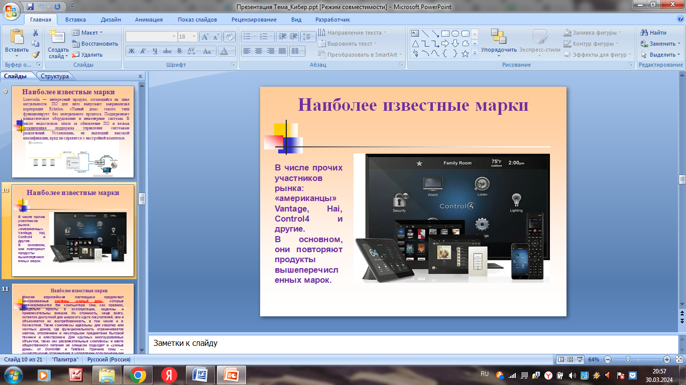Open the Макет layout dropdown
Screen dimensions: 686x385
[87, 33]
